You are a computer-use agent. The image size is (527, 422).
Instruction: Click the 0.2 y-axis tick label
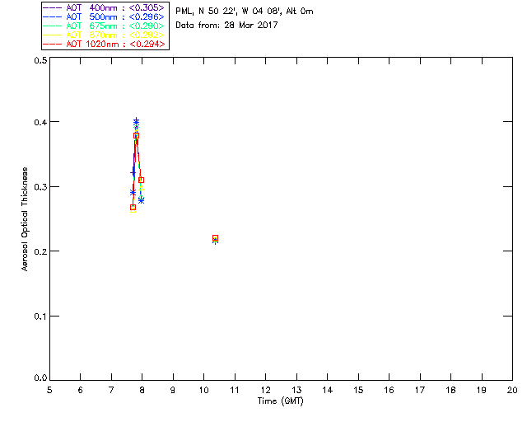[40, 251]
